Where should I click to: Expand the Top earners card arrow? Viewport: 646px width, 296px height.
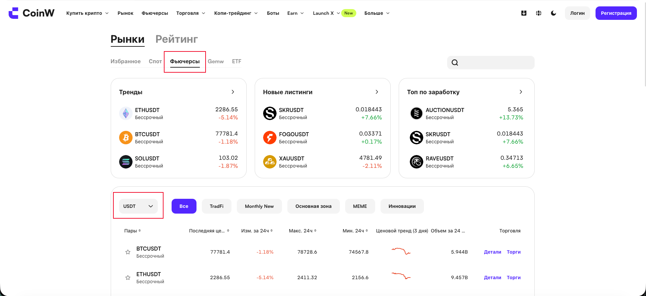pyautogui.click(x=521, y=92)
